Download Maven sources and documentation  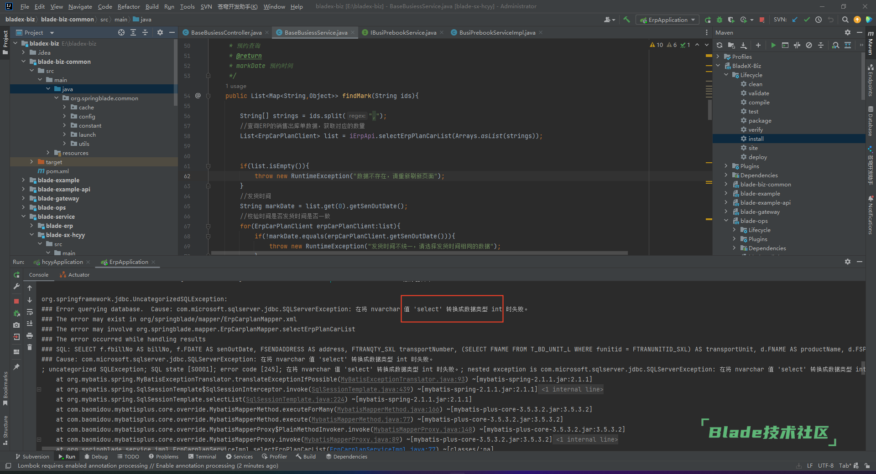(744, 45)
